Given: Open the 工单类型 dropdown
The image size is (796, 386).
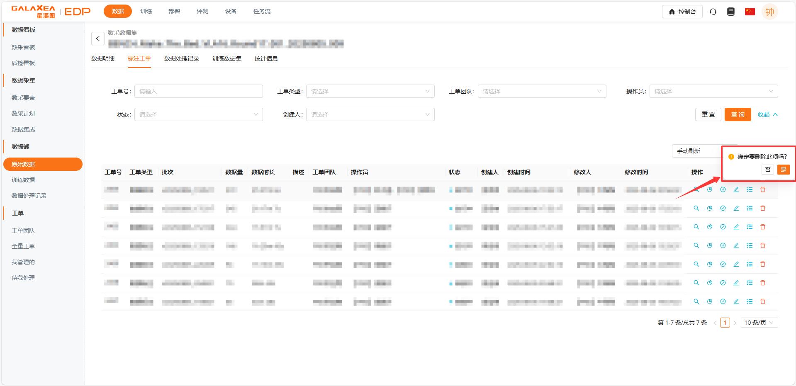Looking at the screenshot, I should tap(370, 91).
